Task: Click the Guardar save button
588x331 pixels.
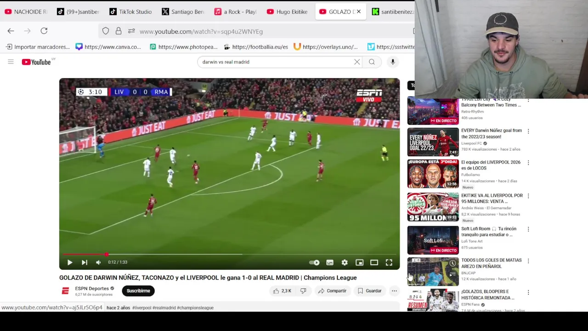Action: point(370,291)
